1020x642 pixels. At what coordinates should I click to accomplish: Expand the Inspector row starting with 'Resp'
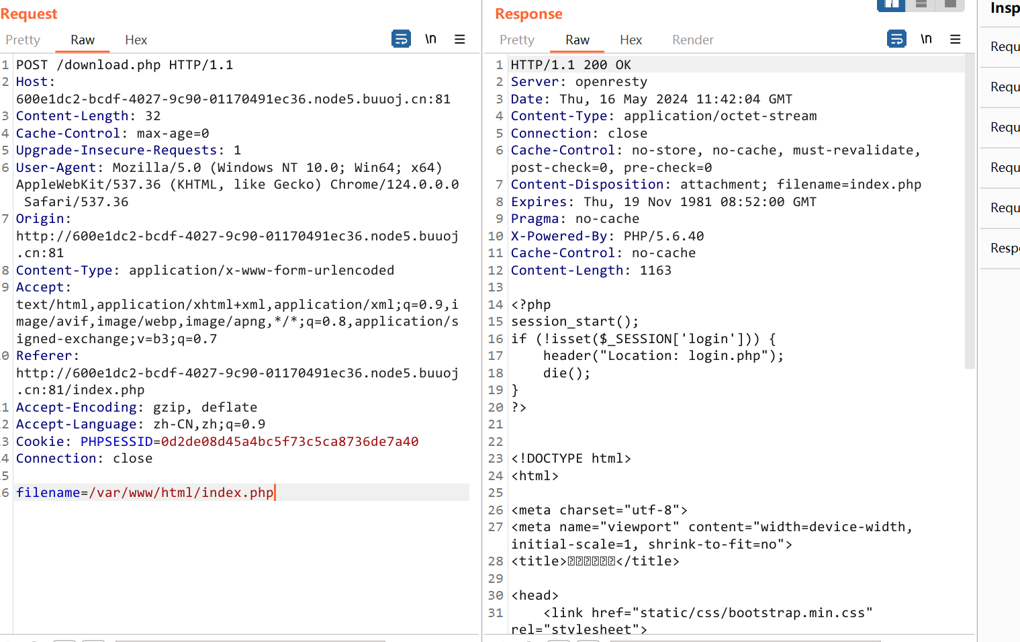(1001, 248)
